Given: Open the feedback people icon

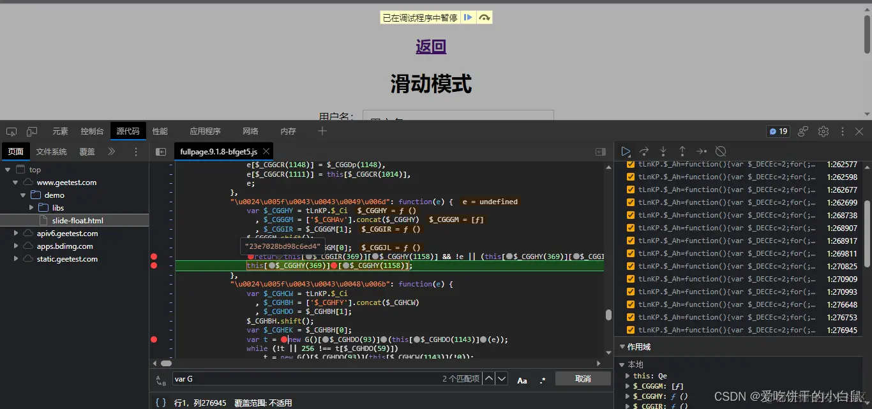Looking at the screenshot, I should pyautogui.click(x=803, y=131).
